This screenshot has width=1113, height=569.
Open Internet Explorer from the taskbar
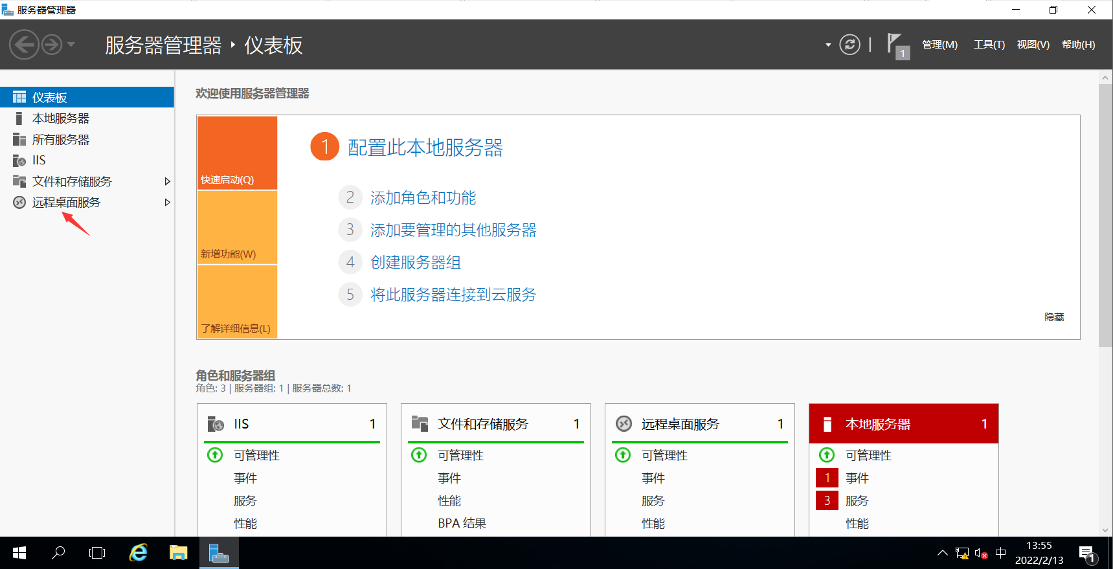[138, 553]
